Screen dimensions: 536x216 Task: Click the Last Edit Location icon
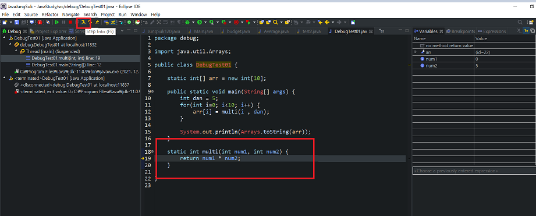[x=320, y=22]
